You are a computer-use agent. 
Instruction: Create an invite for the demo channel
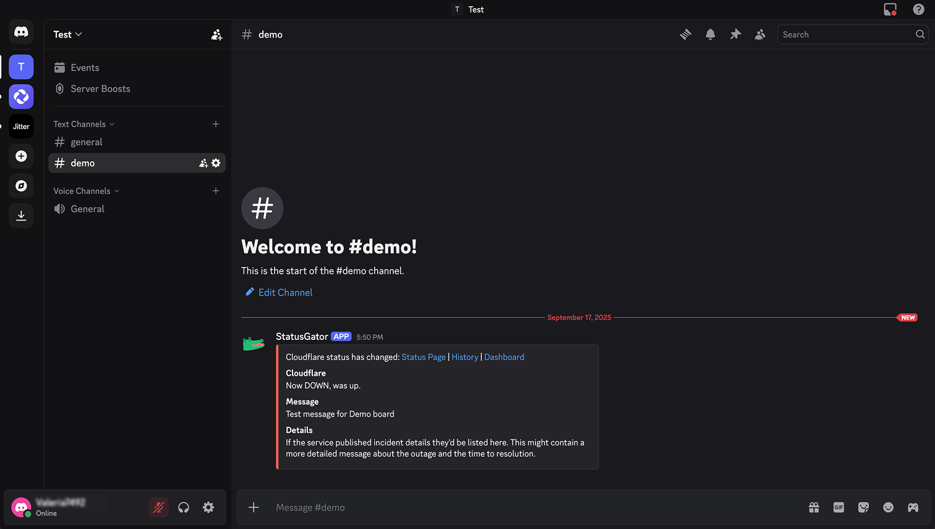point(203,163)
